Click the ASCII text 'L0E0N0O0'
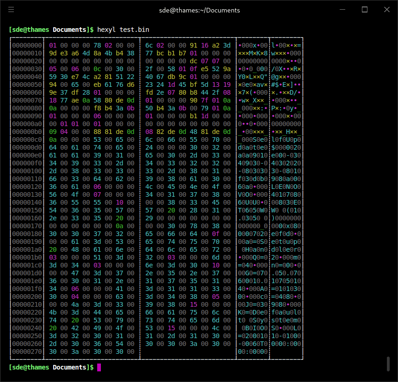The image size is (398, 382). pos(286,187)
